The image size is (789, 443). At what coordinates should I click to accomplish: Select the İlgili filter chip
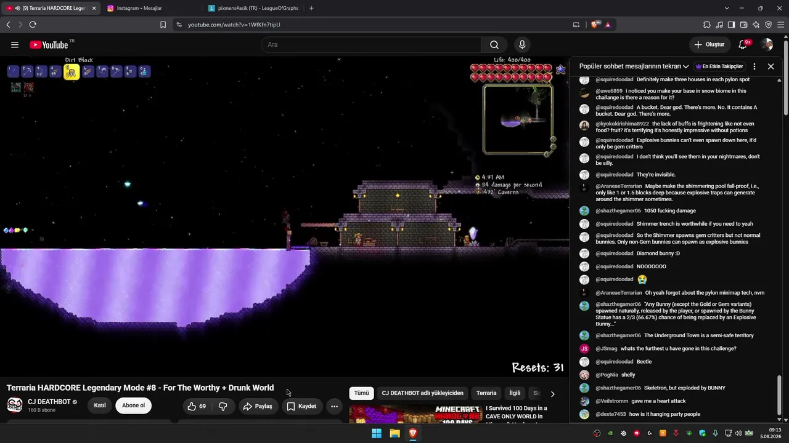click(x=515, y=393)
